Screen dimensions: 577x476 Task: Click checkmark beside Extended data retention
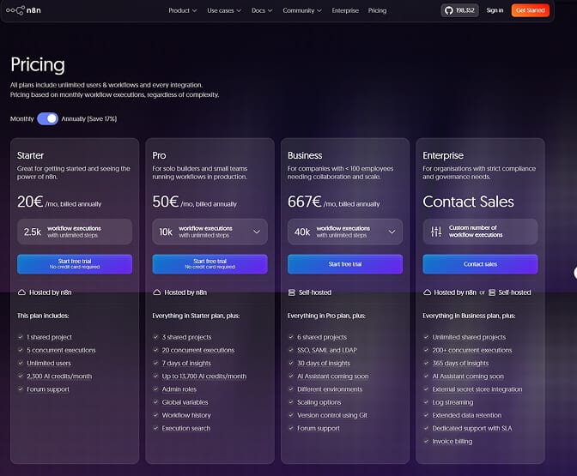[426, 415]
